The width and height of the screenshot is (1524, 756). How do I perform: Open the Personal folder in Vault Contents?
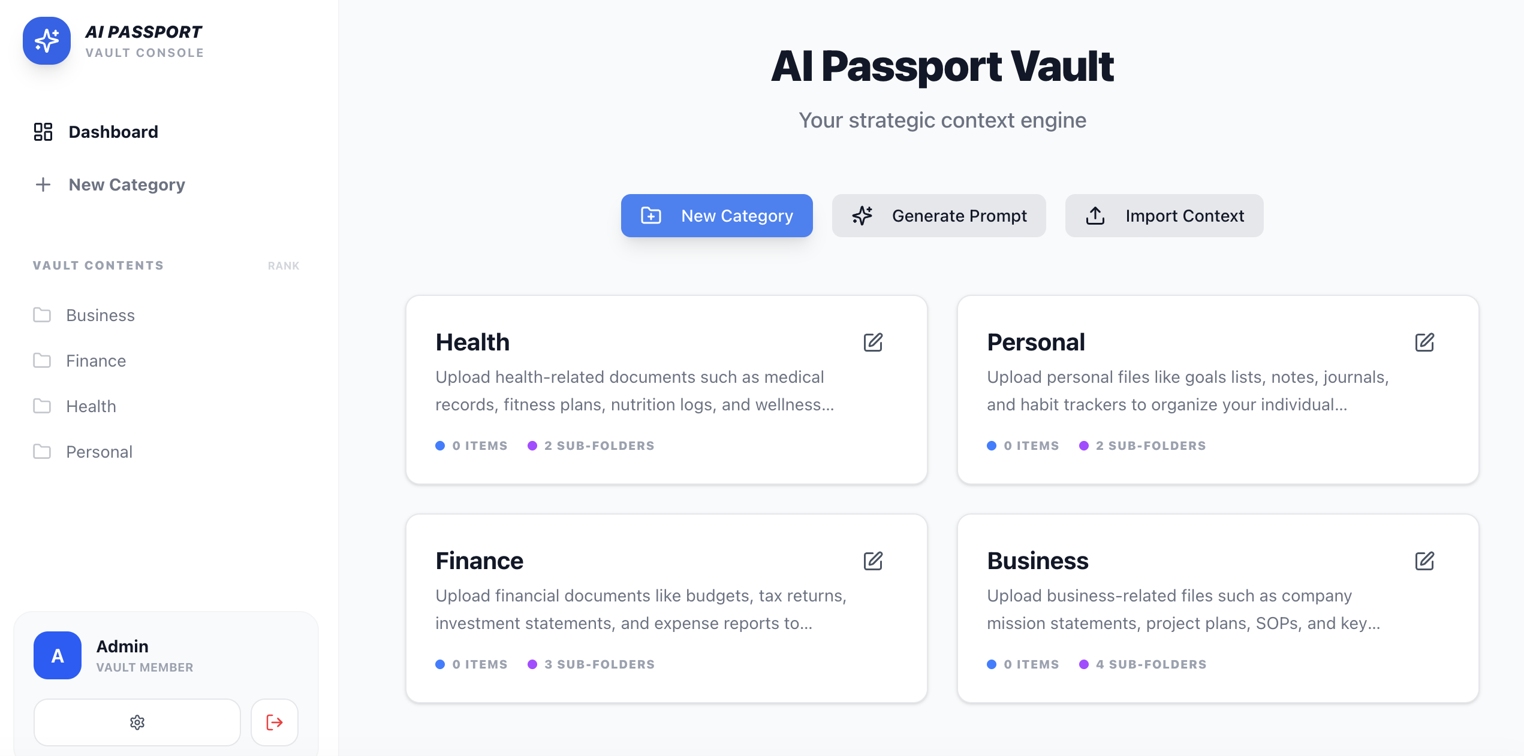(x=100, y=452)
